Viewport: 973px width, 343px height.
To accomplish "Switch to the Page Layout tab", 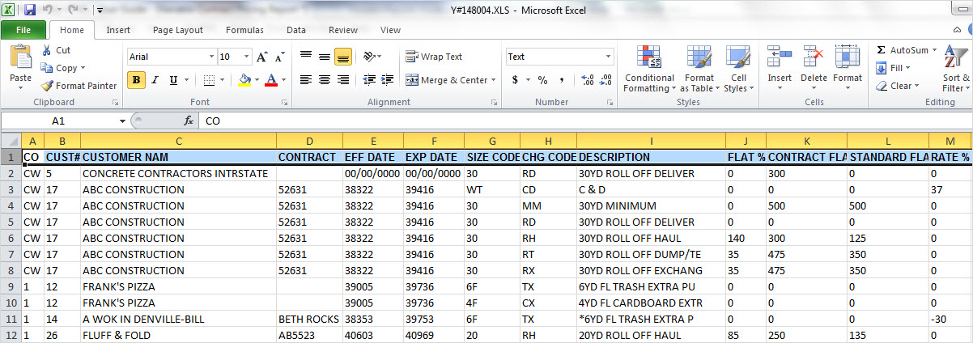I will click(x=178, y=30).
